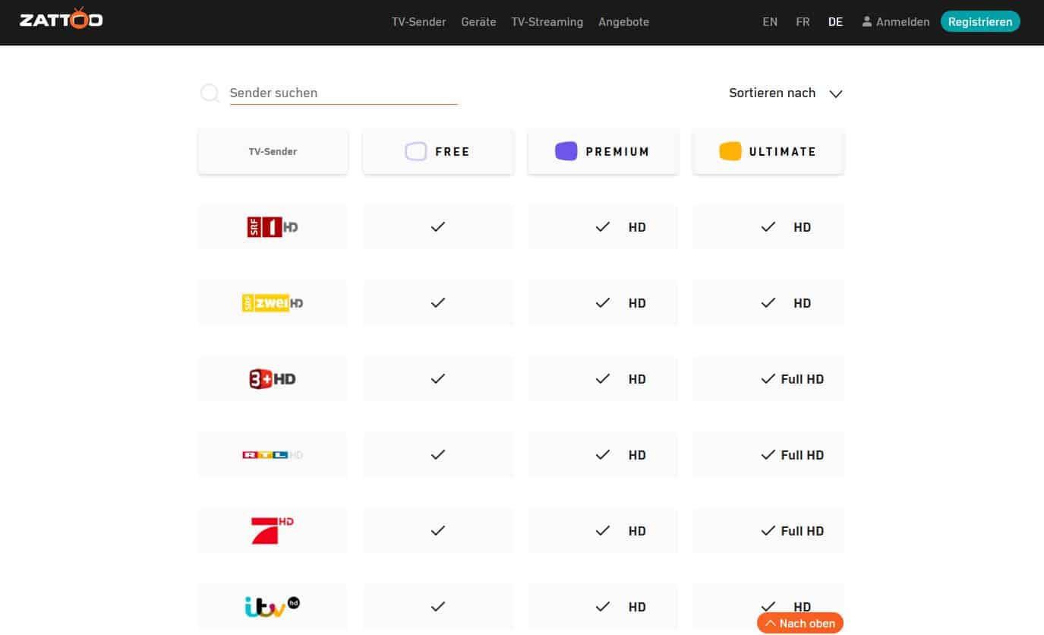Select the SRF zwei HD channel logo
This screenshot has width=1044, height=635.
pos(273,302)
